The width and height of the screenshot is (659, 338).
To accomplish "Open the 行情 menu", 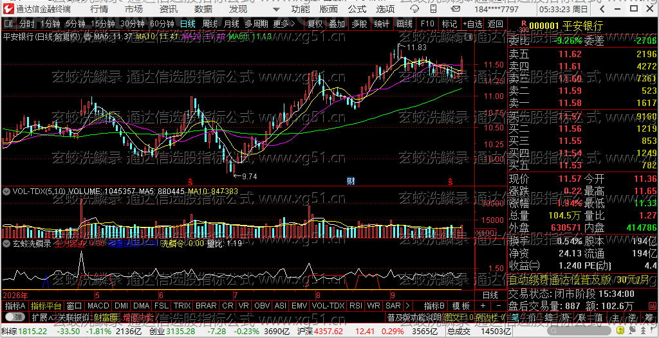I will (98, 9).
